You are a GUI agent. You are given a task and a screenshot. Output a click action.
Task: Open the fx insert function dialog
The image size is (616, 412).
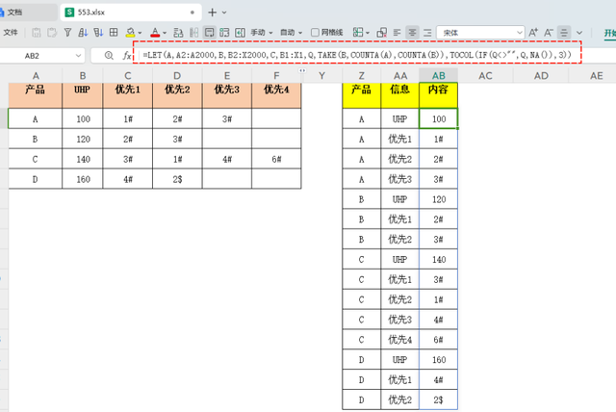coord(127,56)
